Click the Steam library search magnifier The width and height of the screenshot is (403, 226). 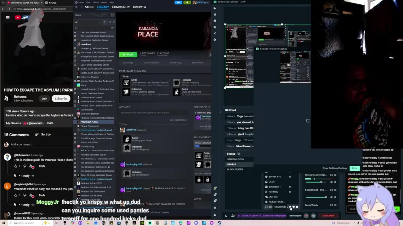point(76,28)
